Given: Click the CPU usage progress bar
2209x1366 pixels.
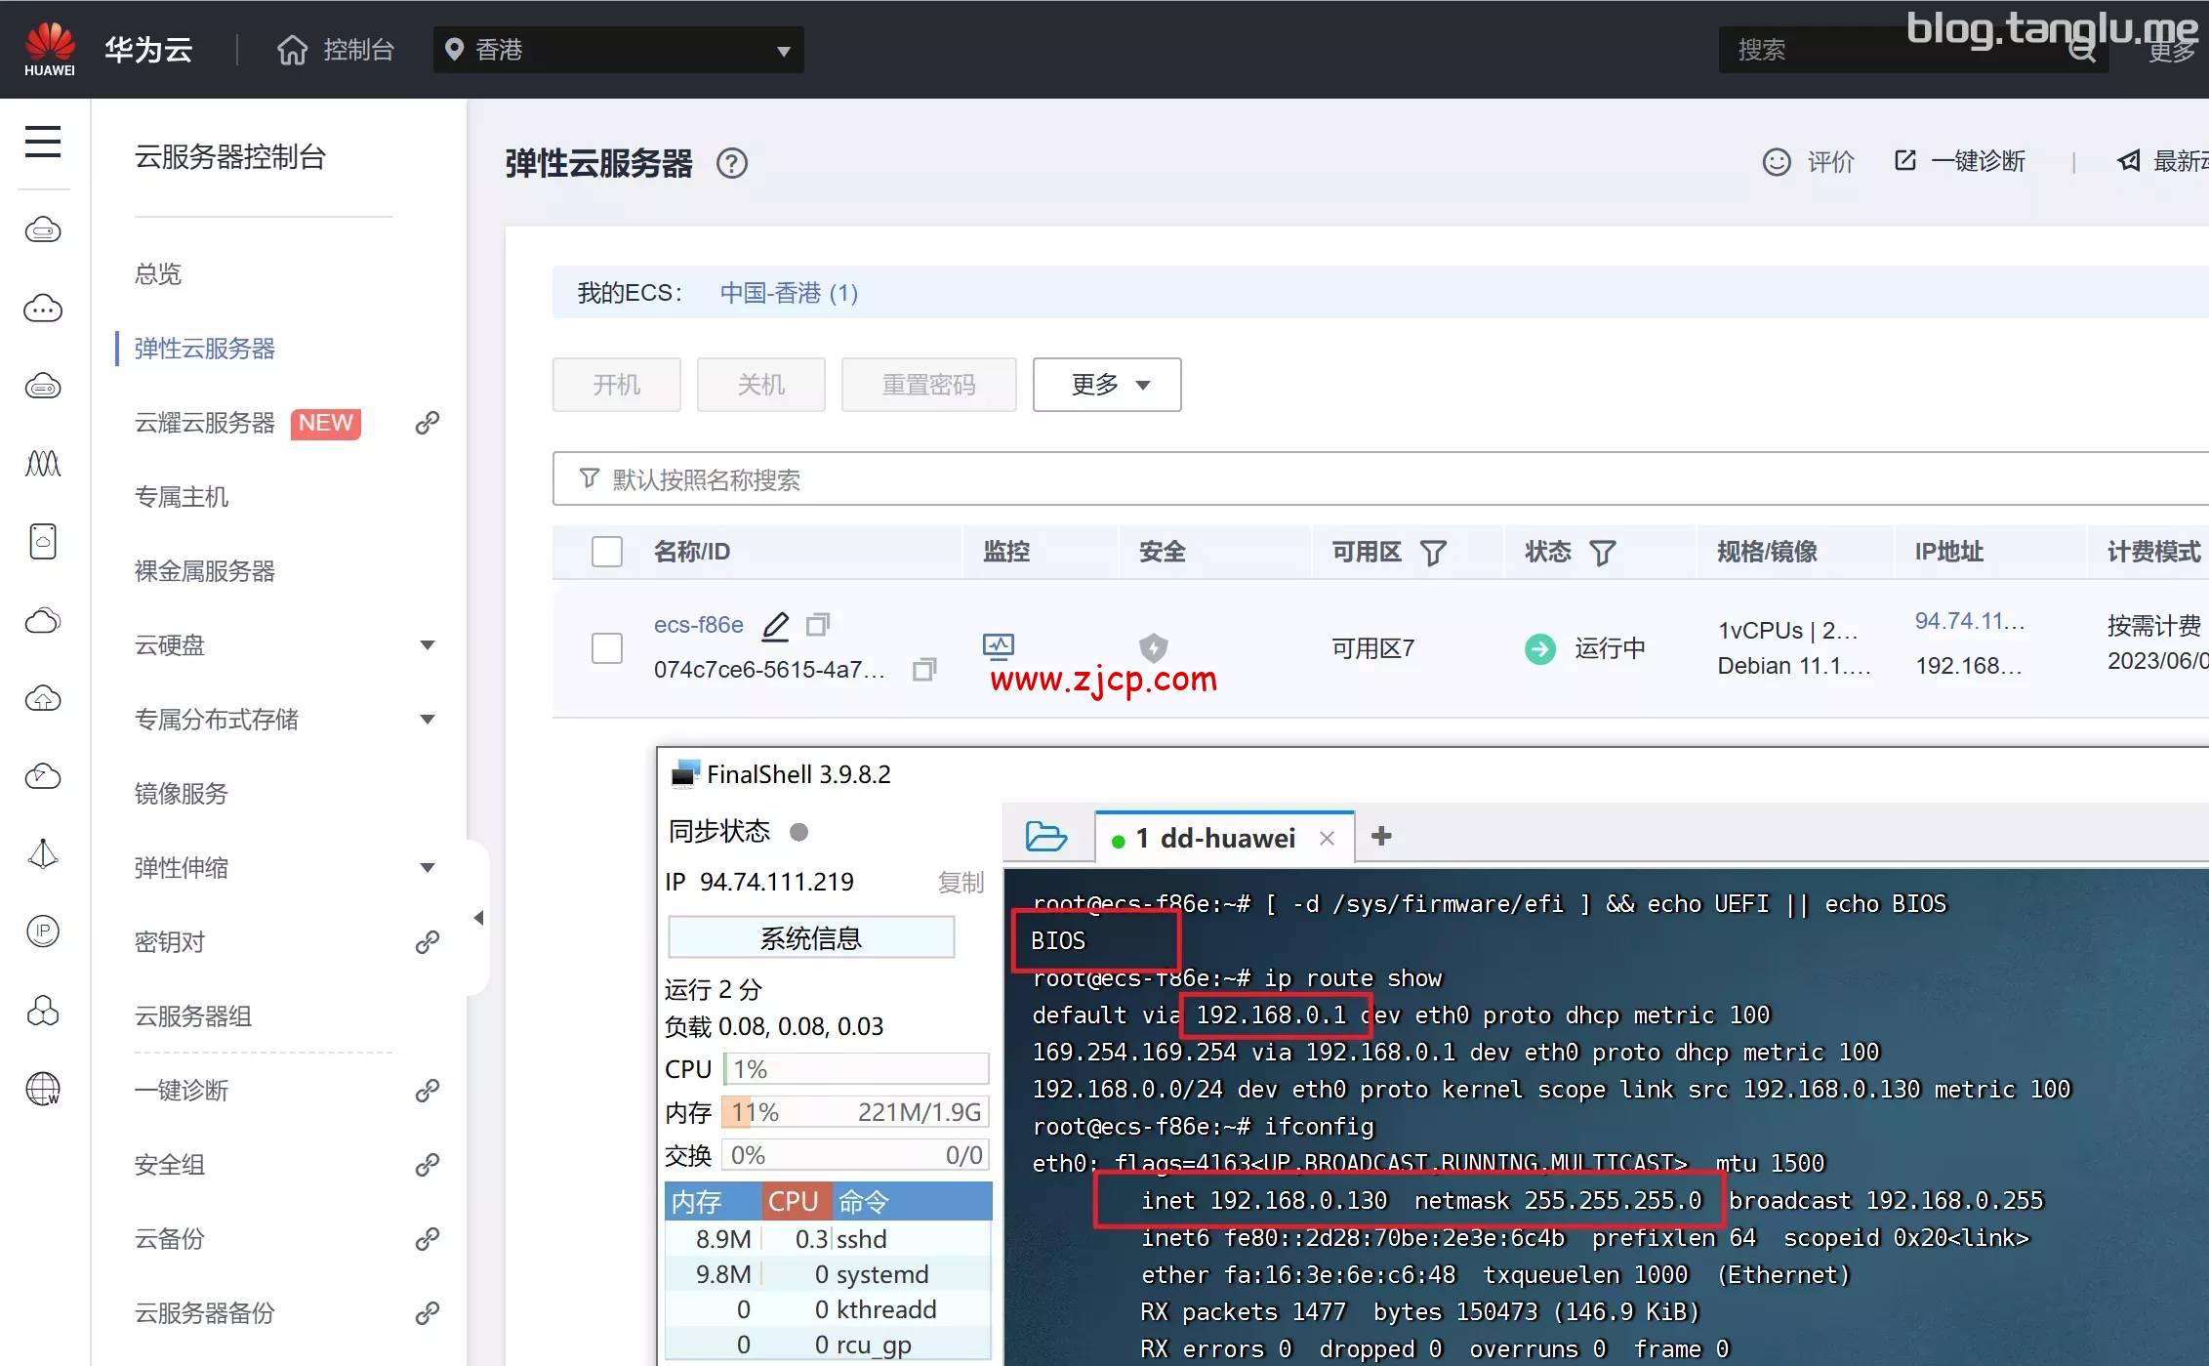Looking at the screenshot, I should (855, 1068).
